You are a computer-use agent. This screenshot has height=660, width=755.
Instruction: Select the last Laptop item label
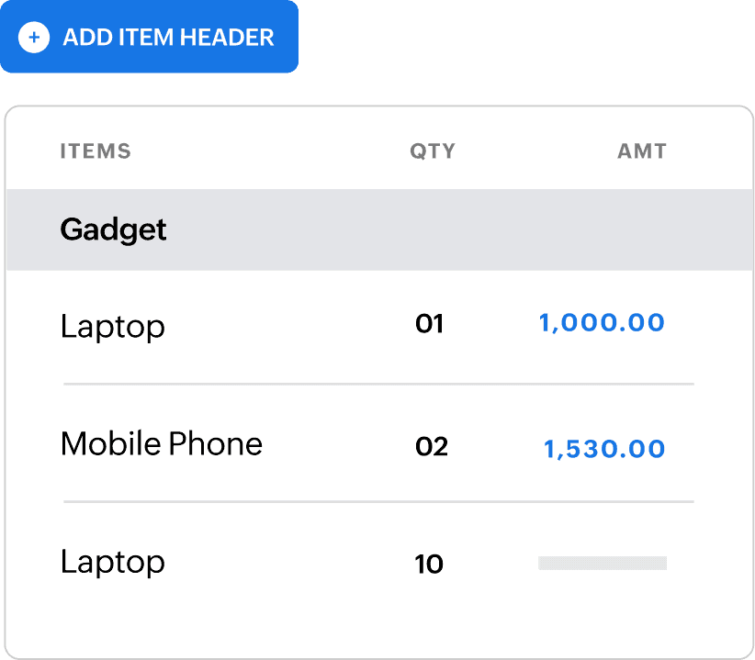[x=113, y=562]
